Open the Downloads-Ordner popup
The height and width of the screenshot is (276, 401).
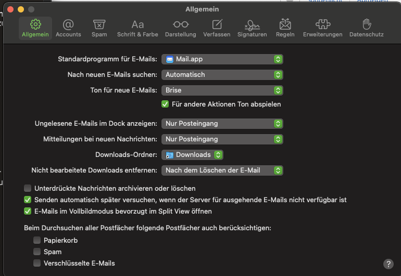[192, 155]
